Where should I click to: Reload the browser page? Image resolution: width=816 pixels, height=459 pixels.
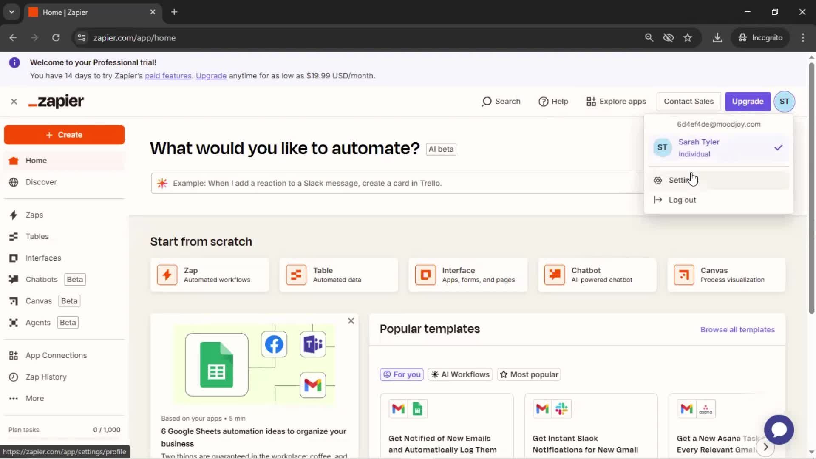click(56, 38)
